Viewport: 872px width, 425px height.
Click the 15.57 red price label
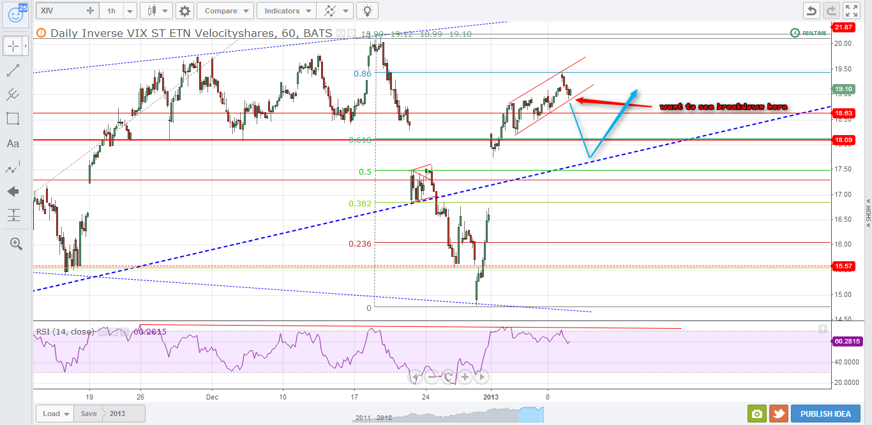844,265
